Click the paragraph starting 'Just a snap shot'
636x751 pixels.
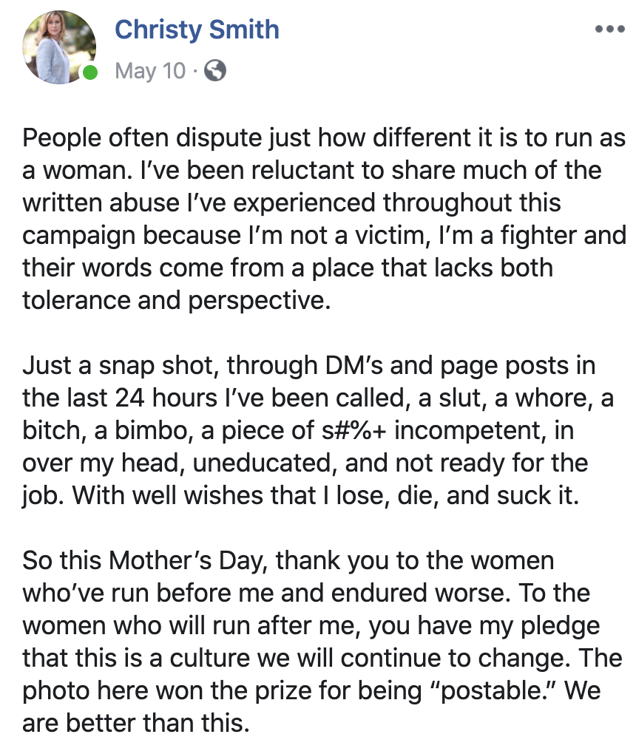pos(318,430)
